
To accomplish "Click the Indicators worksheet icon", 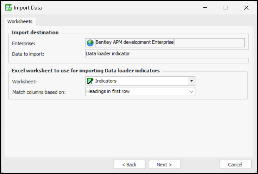I will (x=90, y=81).
